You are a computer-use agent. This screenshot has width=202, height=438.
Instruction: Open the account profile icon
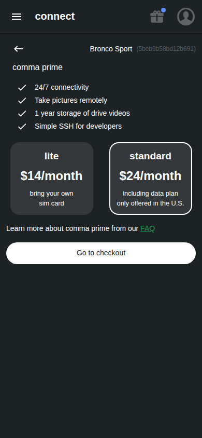pos(186,17)
